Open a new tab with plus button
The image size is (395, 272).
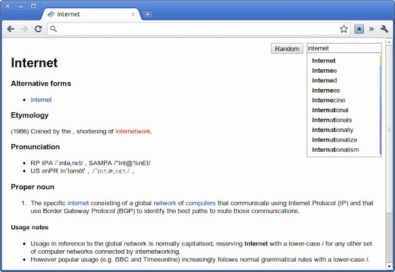[x=148, y=14]
